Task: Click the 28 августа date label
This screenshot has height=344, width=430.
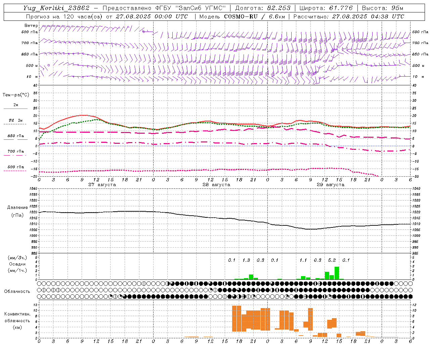Action: click(216, 185)
